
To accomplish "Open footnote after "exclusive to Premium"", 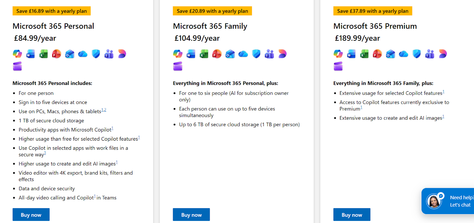I will (x=361, y=108).
